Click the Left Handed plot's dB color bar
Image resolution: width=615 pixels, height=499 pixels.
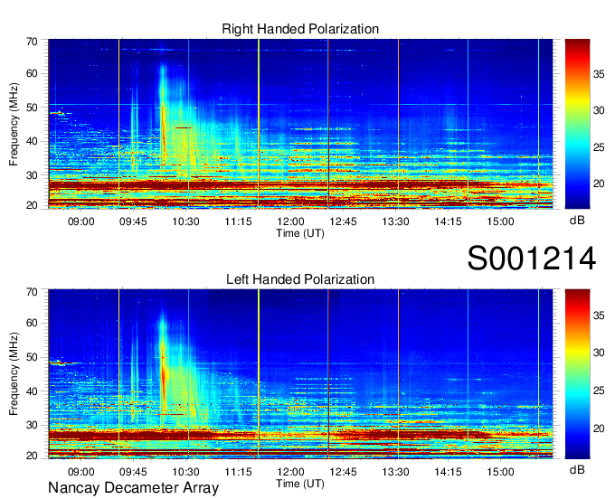click(x=577, y=374)
